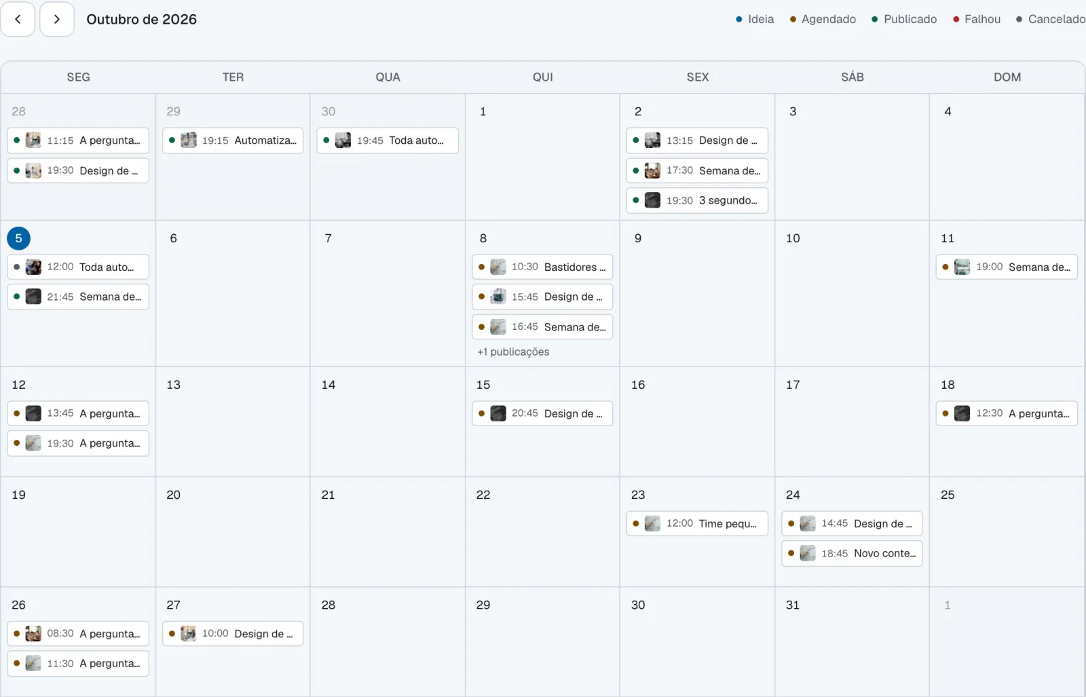Select day 21 in the calendar
Viewport: 1086px width, 697px height.
pyautogui.click(x=329, y=495)
